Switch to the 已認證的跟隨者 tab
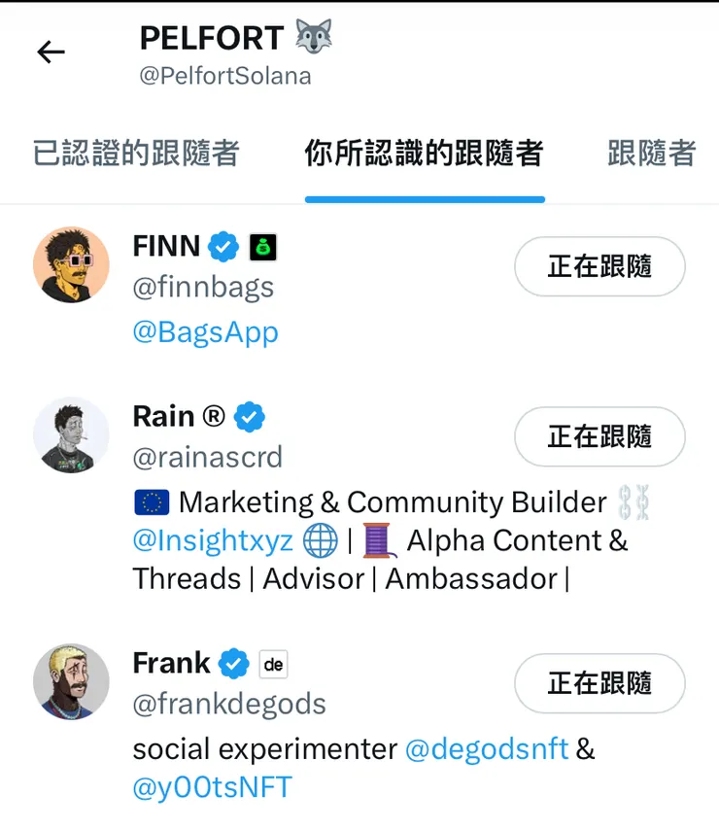The image size is (719, 830). (136, 154)
